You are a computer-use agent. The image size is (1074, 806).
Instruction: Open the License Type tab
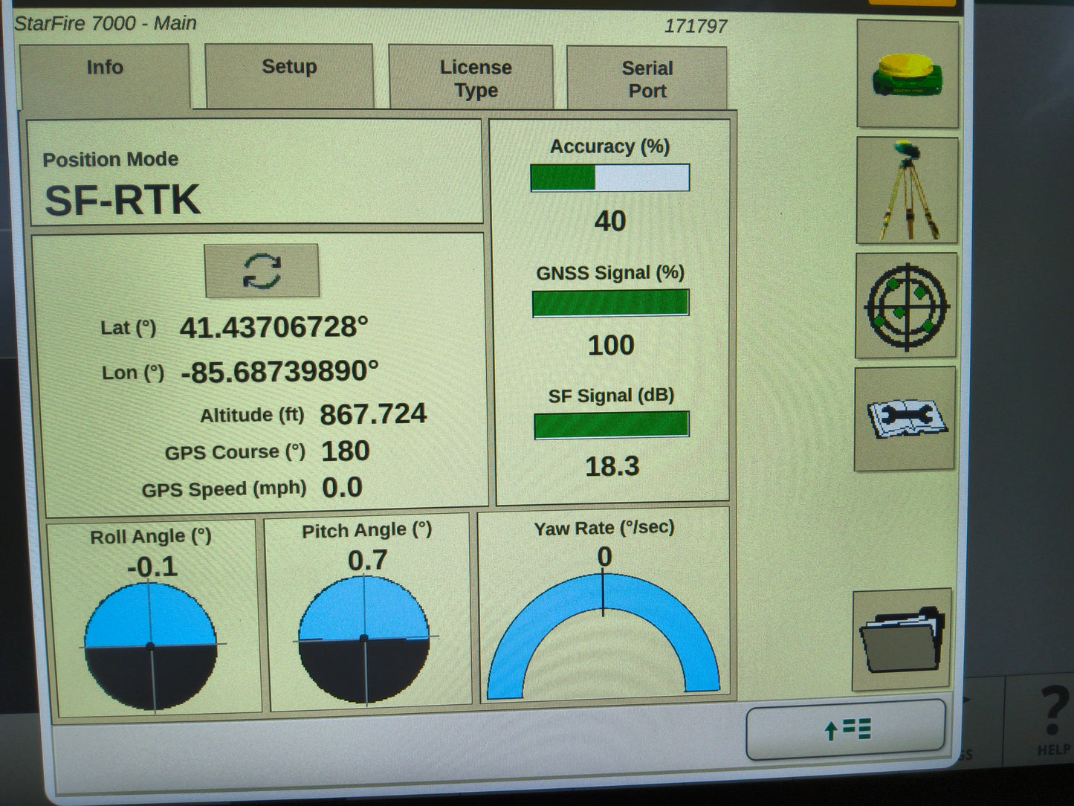tap(470, 77)
